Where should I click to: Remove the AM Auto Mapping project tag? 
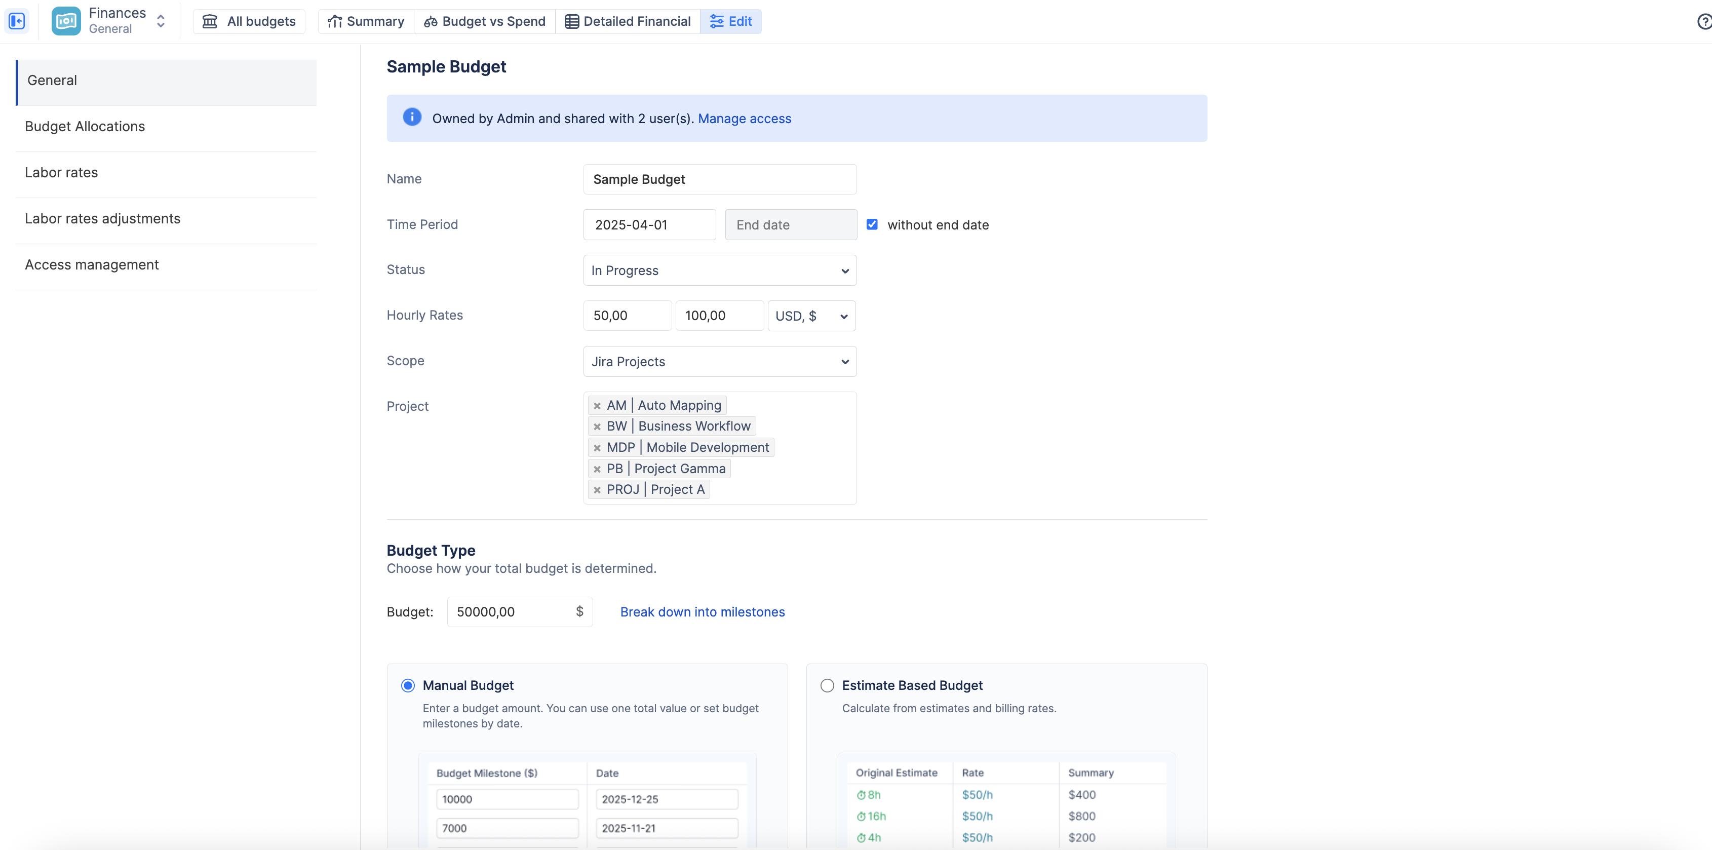point(597,405)
